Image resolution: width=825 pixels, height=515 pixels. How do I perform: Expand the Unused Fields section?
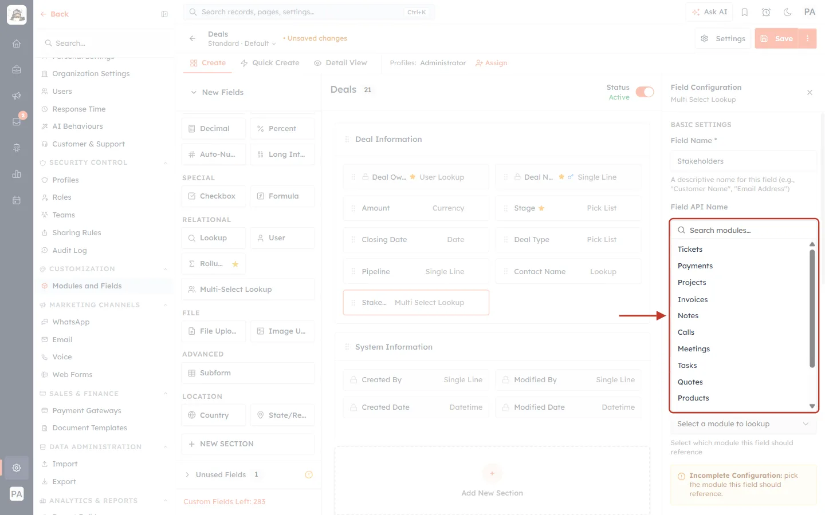(x=187, y=474)
